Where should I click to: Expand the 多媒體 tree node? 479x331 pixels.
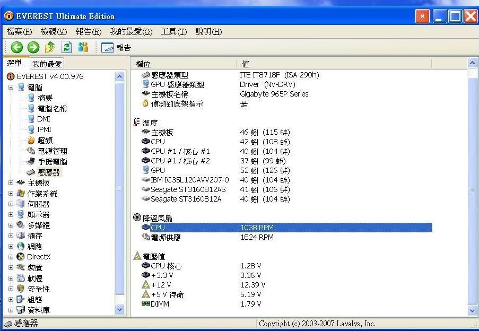click(11, 225)
